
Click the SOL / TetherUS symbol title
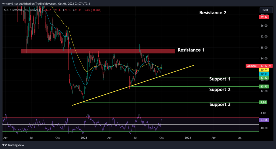click(14, 10)
